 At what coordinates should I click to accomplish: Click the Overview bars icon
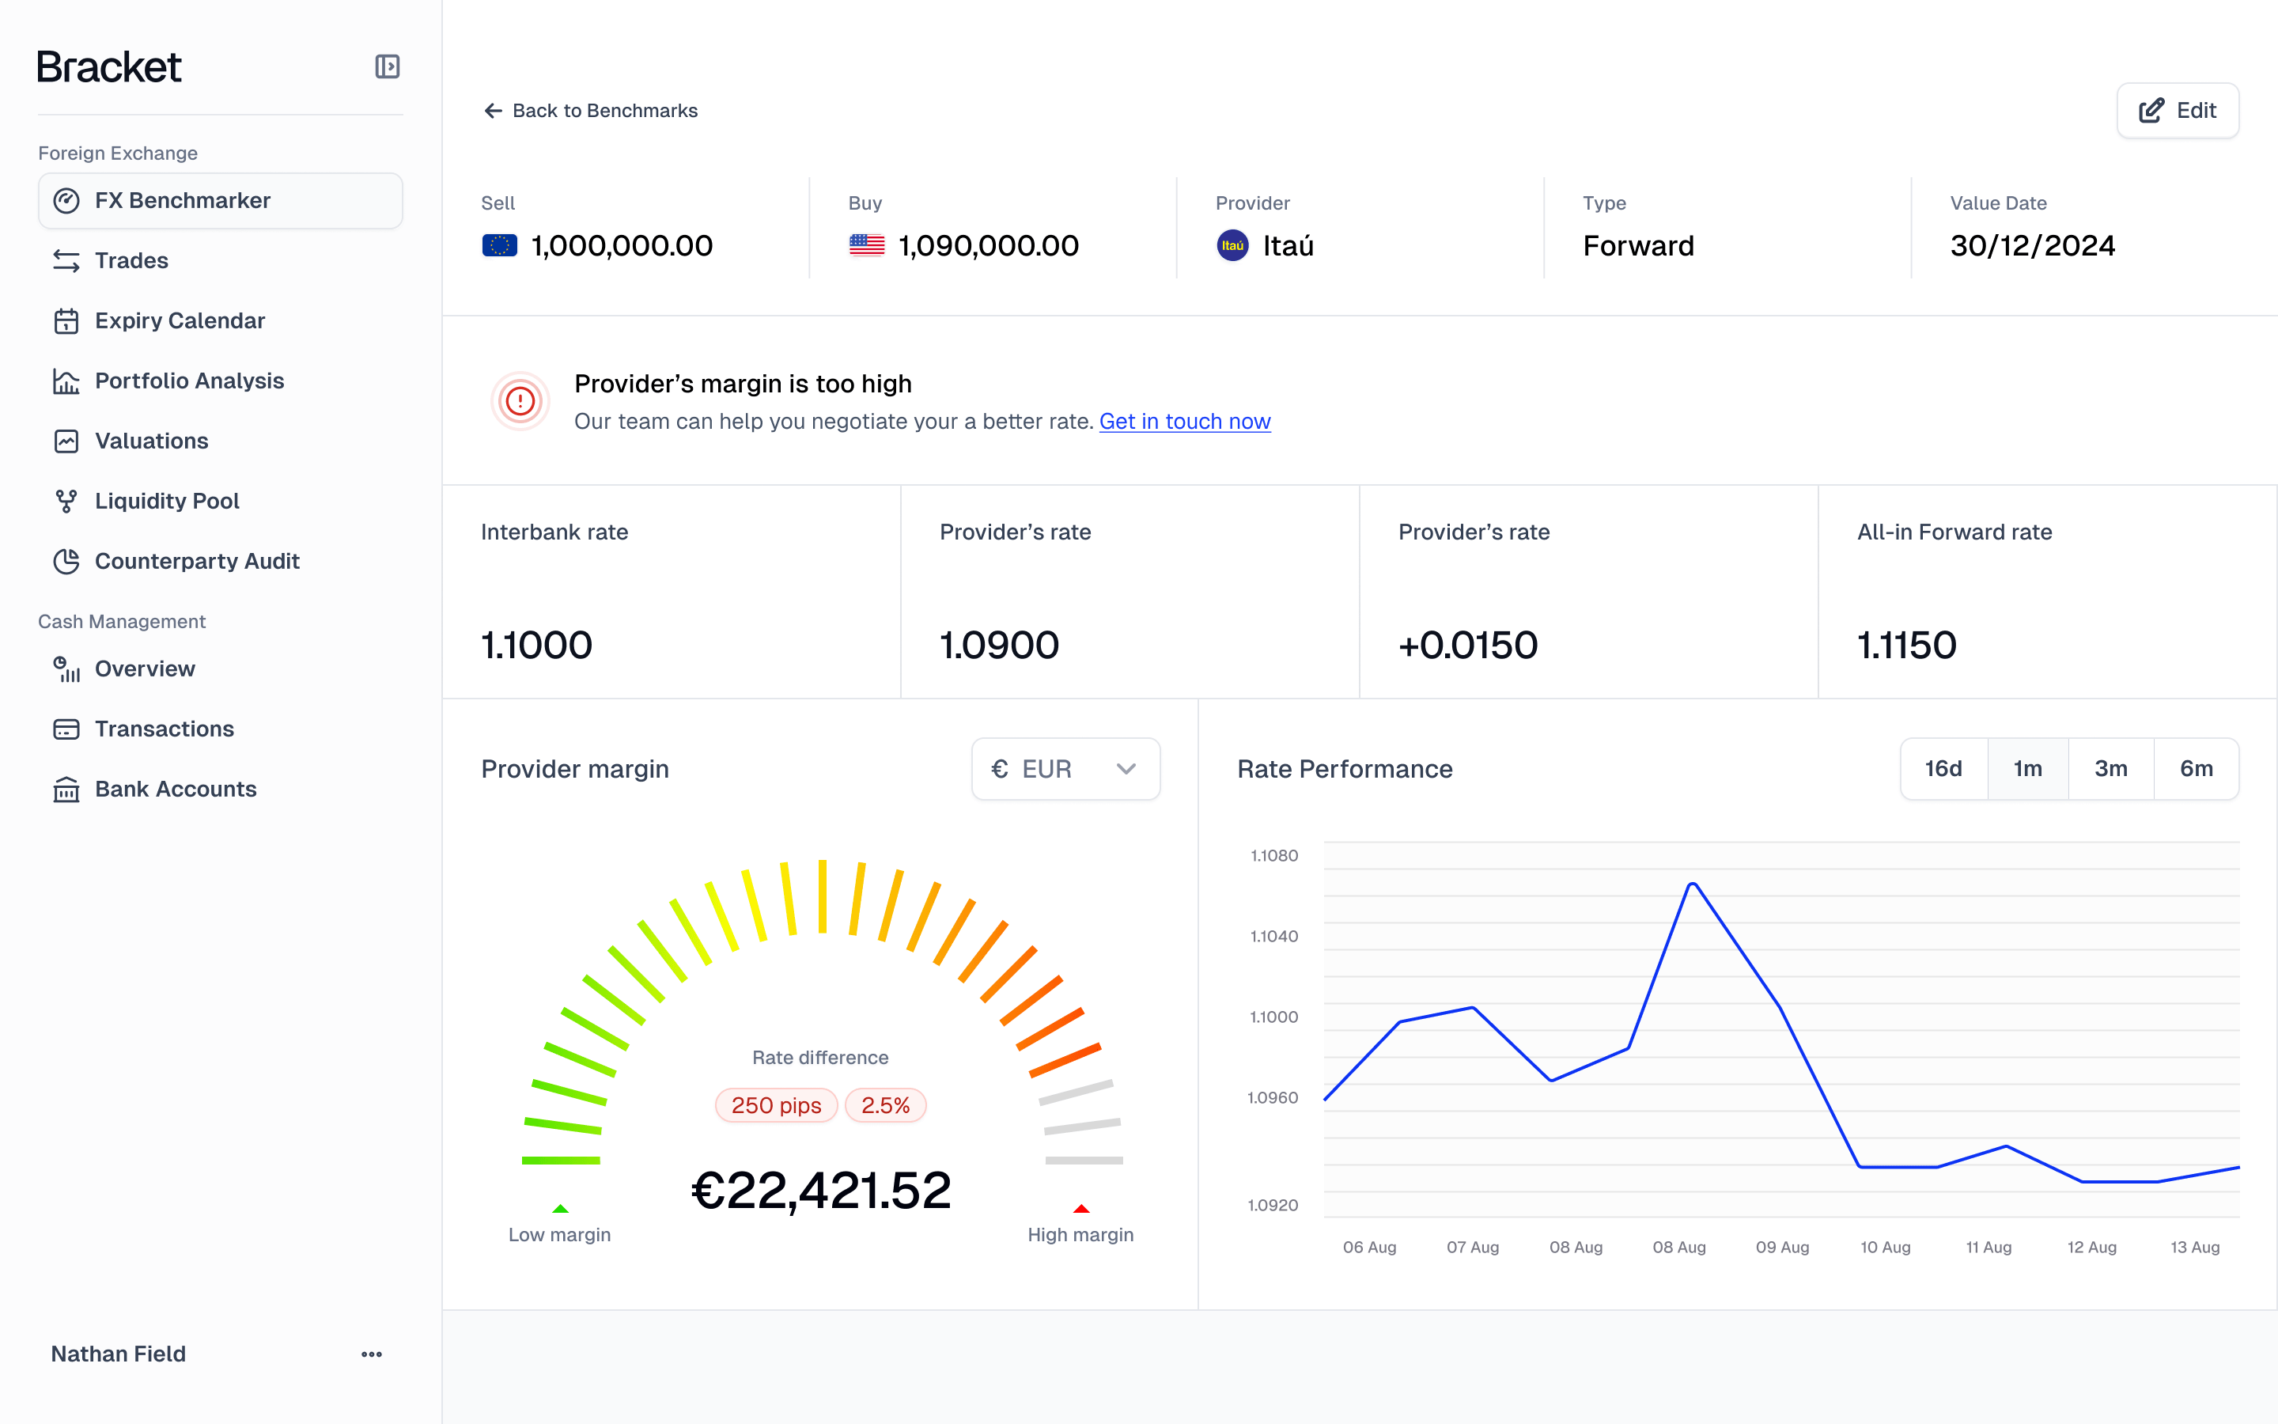click(x=66, y=668)
